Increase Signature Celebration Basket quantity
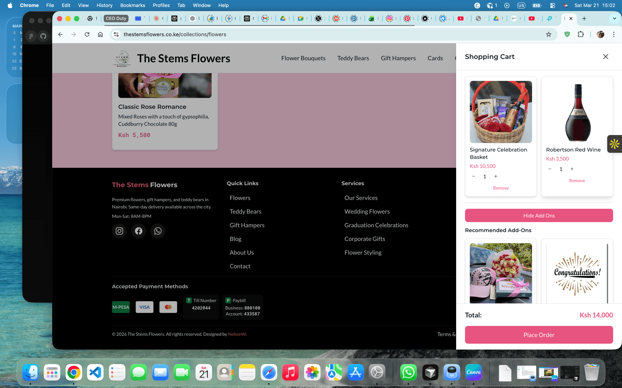This screenshot has height=388, width=622. coord(496,176)
